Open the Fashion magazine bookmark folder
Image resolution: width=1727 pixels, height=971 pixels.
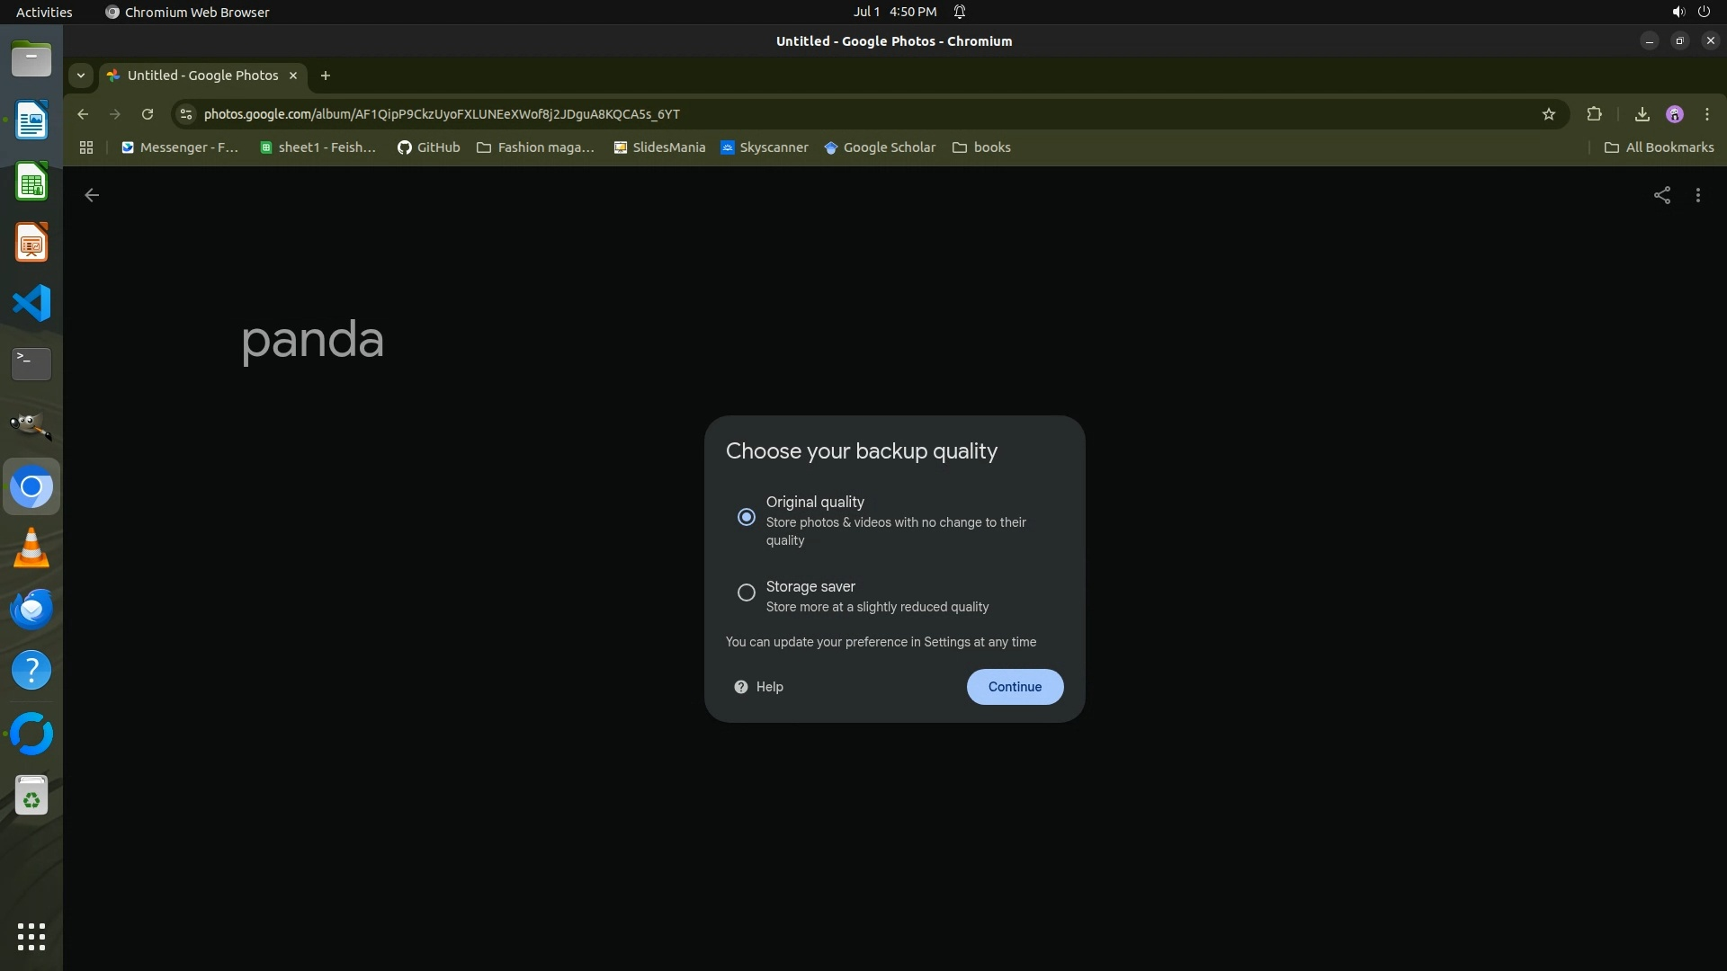[535, 147]
